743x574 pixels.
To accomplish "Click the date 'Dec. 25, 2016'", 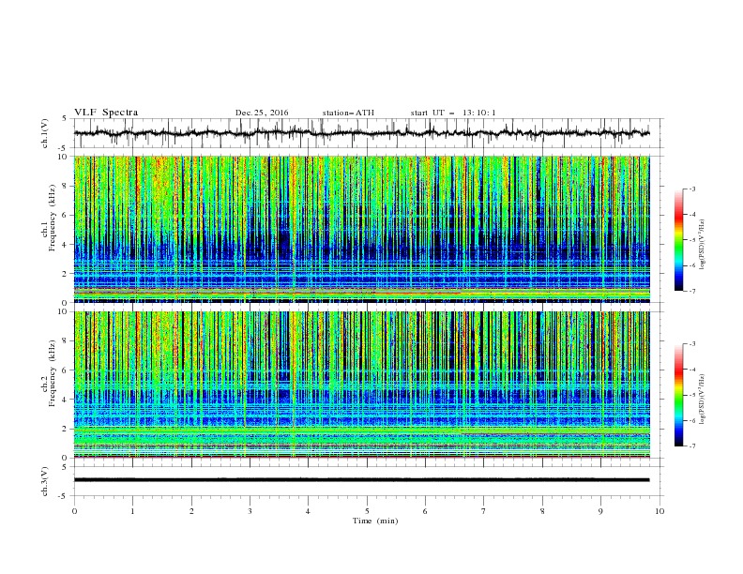I will coord(262,113).
